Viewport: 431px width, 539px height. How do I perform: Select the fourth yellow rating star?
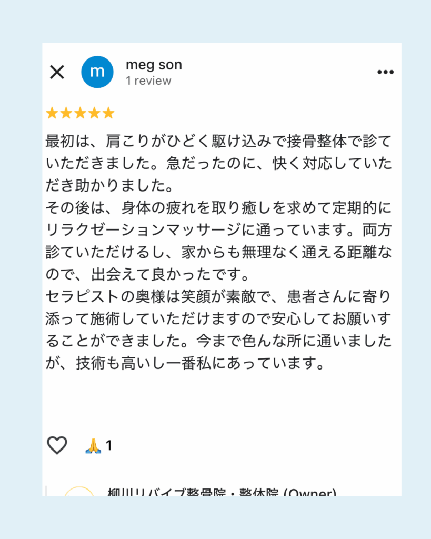[x=95, y=113]
